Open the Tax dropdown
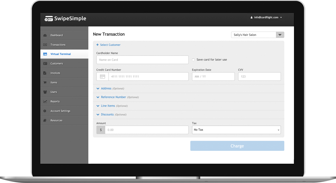 tap(236, 130)
